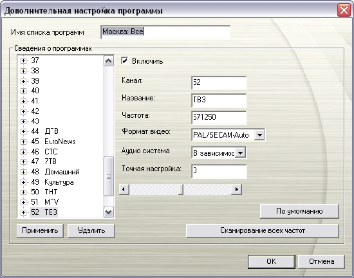
Task: Select channel 52 ТВ3 in list
Action: [44, 212]
